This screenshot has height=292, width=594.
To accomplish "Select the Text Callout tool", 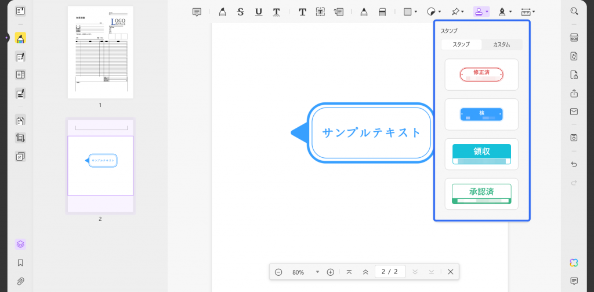I will 339,12.
